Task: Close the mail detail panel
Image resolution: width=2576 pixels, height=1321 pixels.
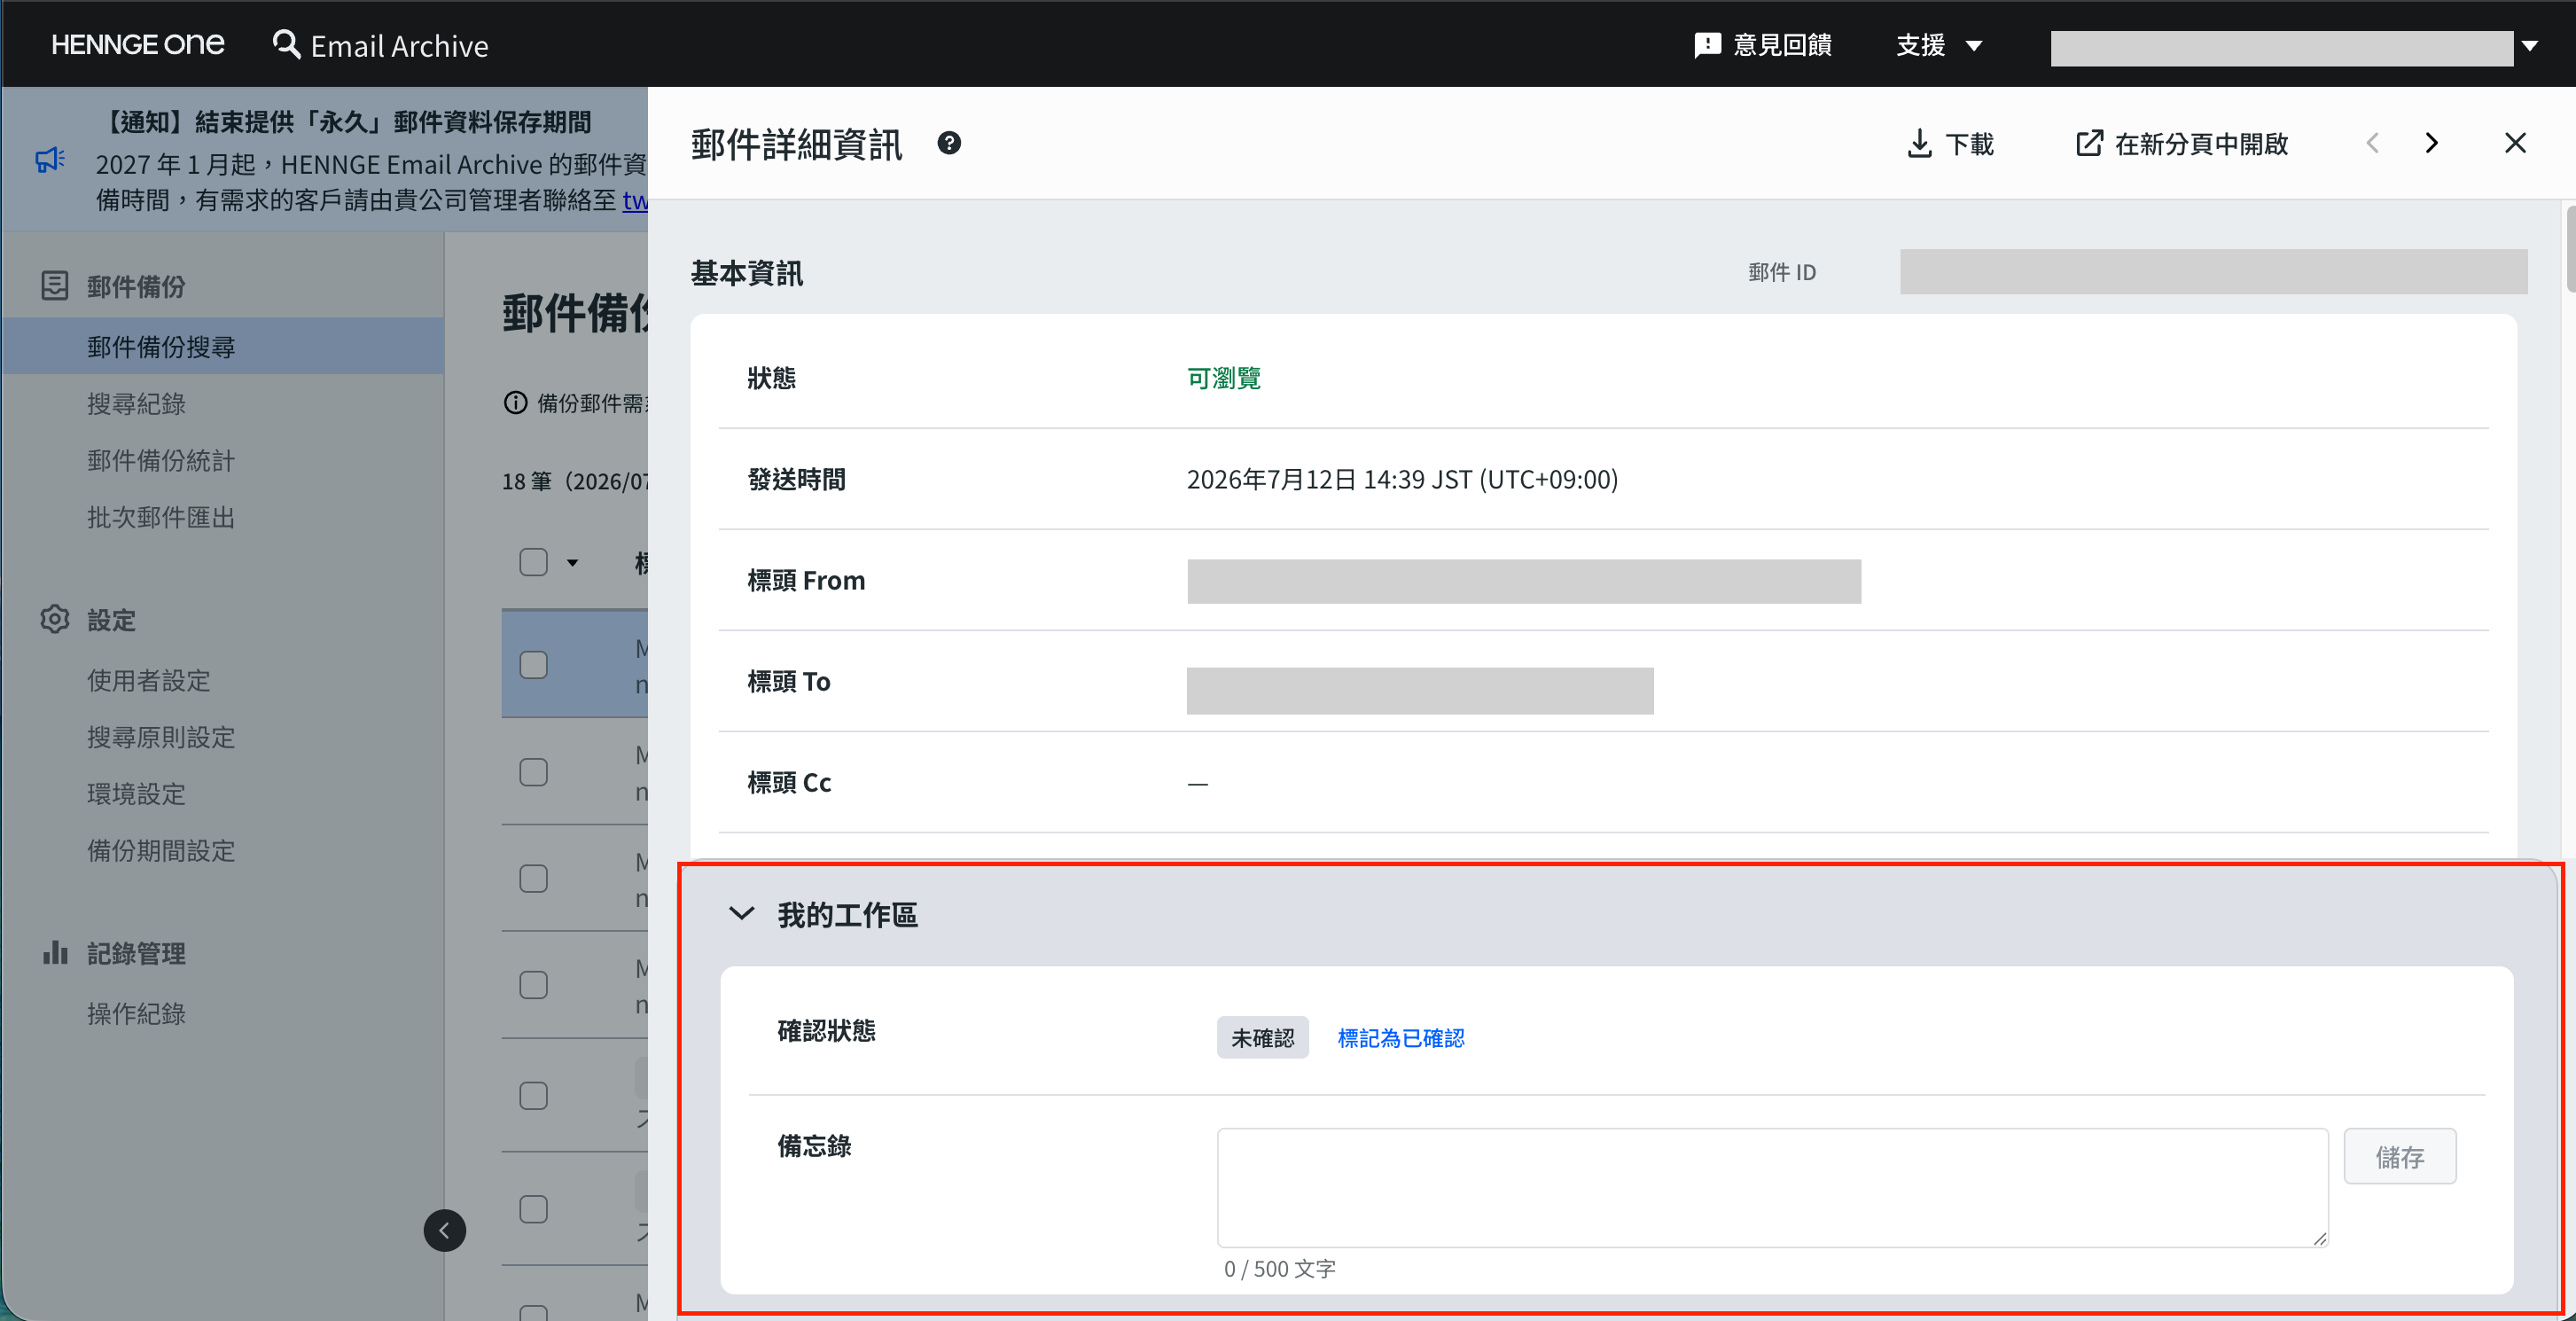Action: point(2515,143)
